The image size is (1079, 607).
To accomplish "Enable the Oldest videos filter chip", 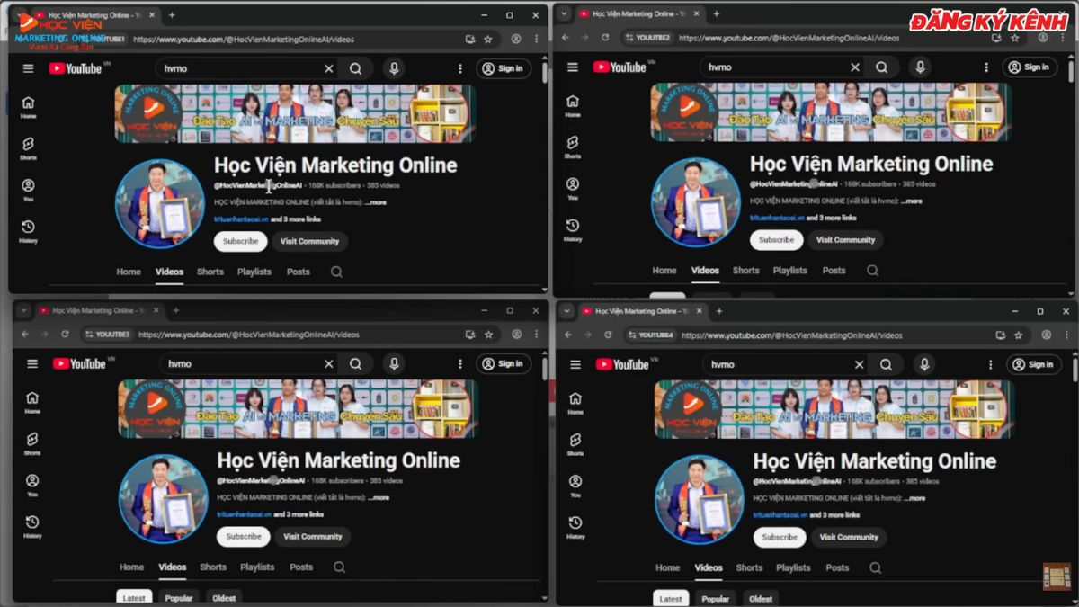I will (x=224, y=597).
